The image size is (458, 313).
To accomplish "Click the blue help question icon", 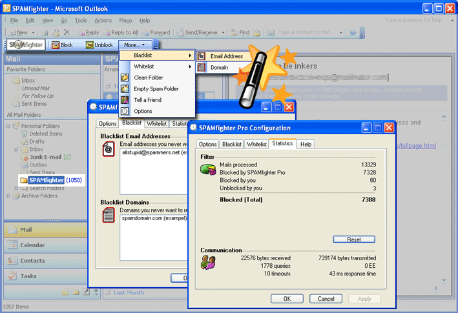I will (353, 32).
